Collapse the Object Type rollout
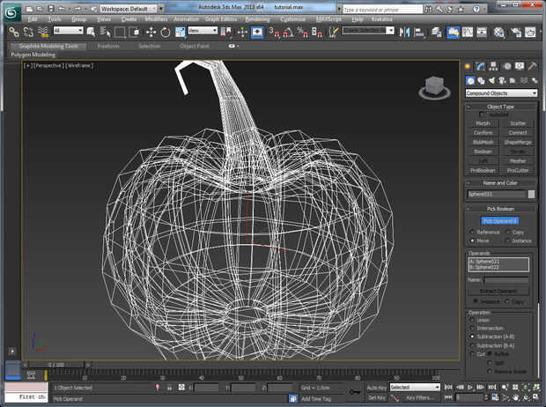Screen dimensions: 546x407 tap(500, 107)
